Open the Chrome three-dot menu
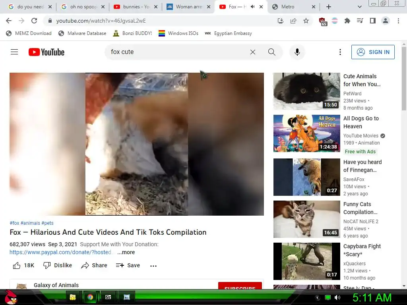The image size is (407, 305). (x=398, y=21)
